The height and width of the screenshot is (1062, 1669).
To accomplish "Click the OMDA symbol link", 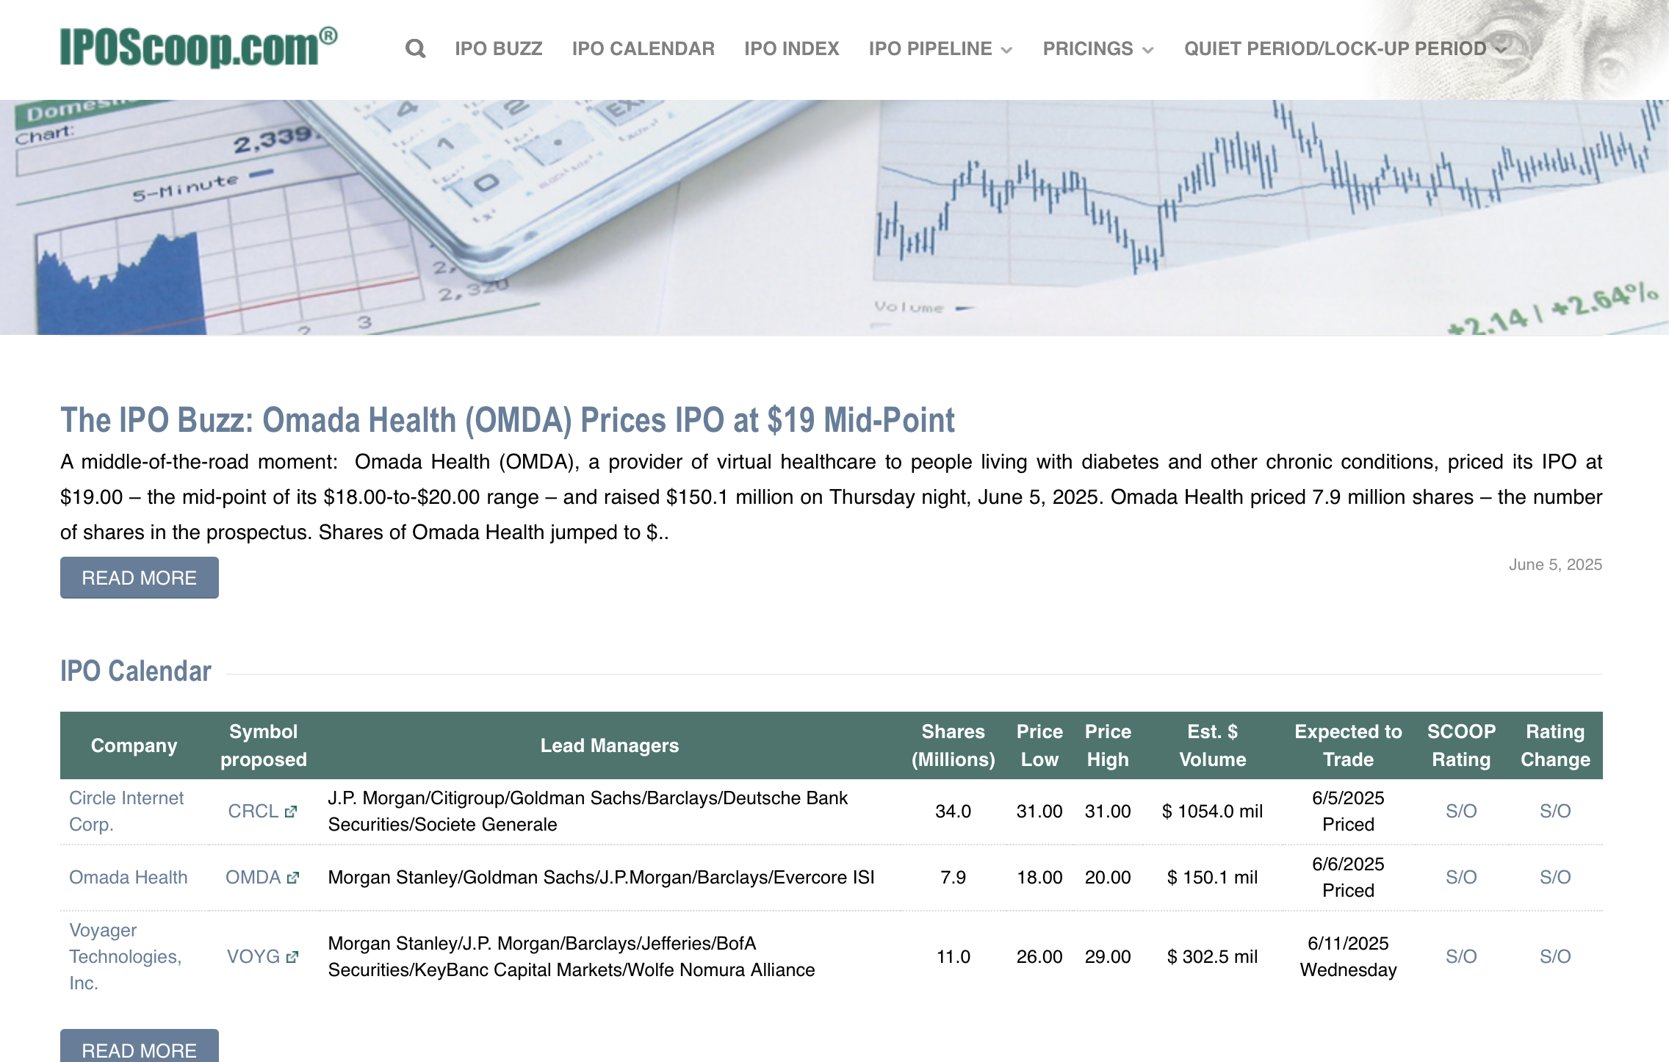I will [253, 878].
